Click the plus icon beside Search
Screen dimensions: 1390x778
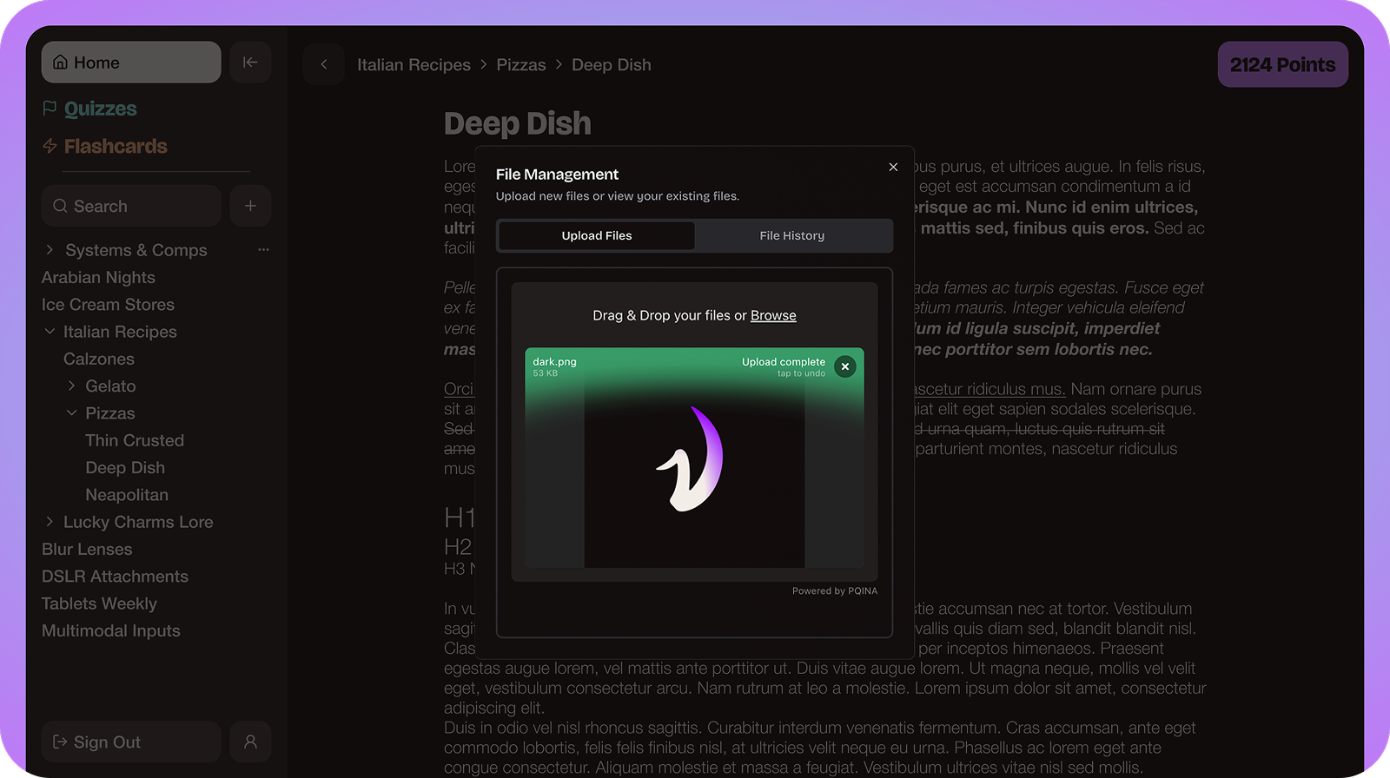pos(250,206)
